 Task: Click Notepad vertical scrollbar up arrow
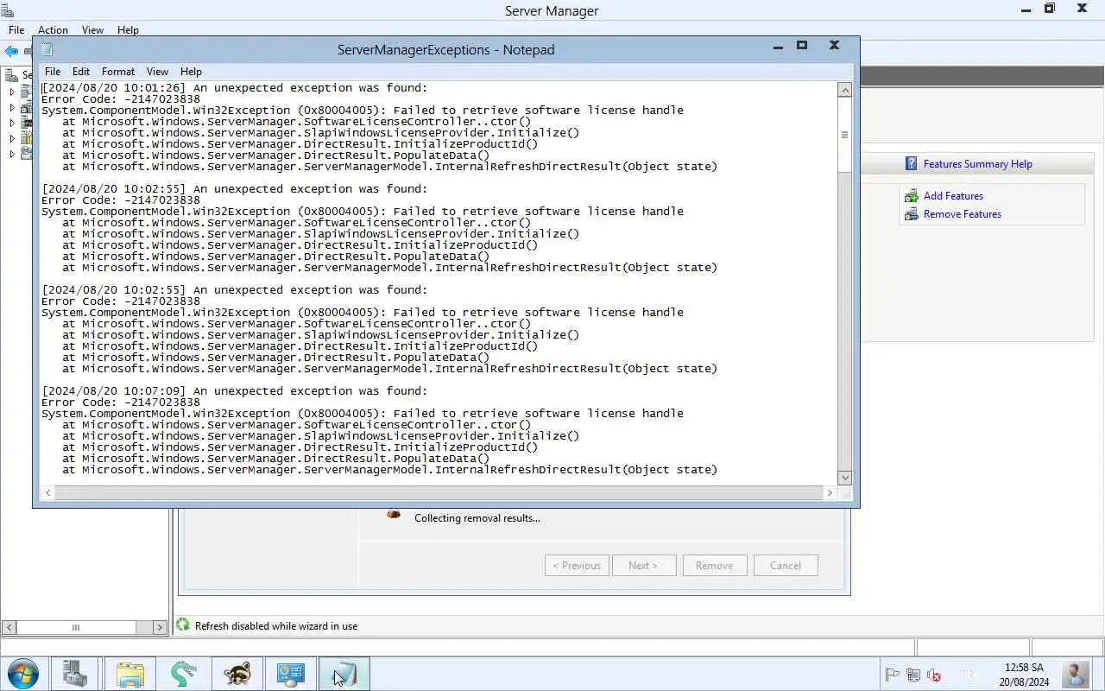point(844,90)
